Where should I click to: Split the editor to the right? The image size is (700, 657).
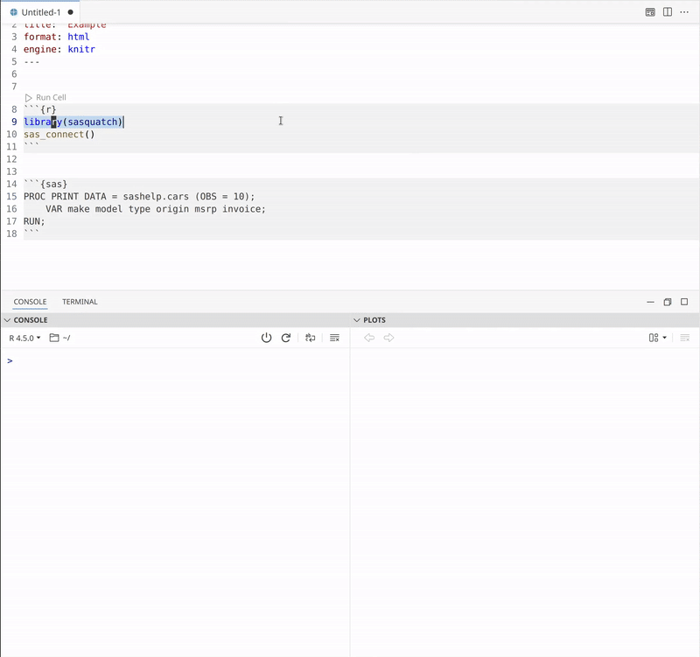pyautogui.click(x=668, y=12)
